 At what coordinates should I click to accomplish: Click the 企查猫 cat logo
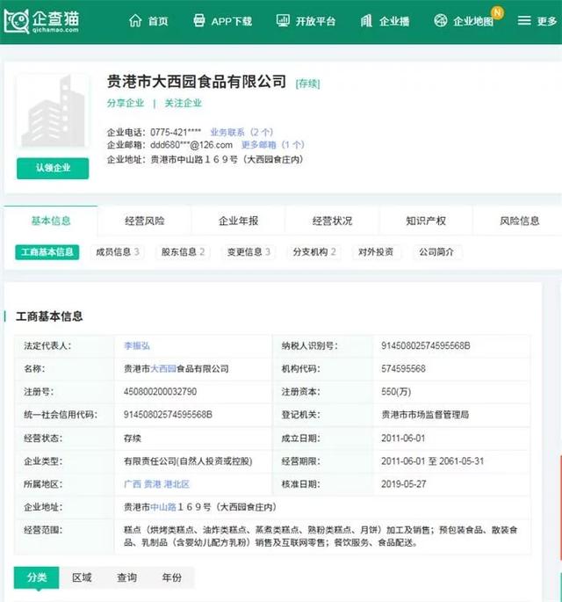16,21
